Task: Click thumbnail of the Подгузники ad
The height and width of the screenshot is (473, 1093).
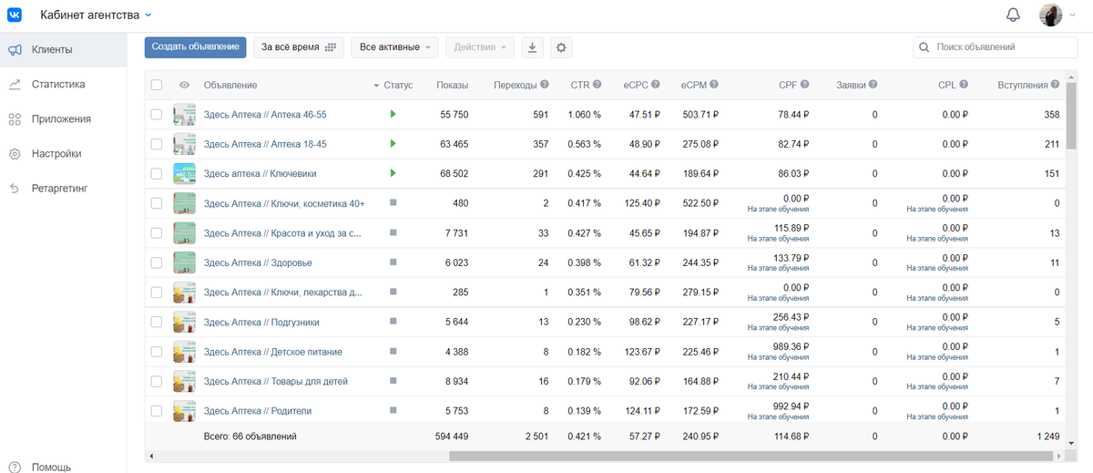Action: (x=185, y=322)
